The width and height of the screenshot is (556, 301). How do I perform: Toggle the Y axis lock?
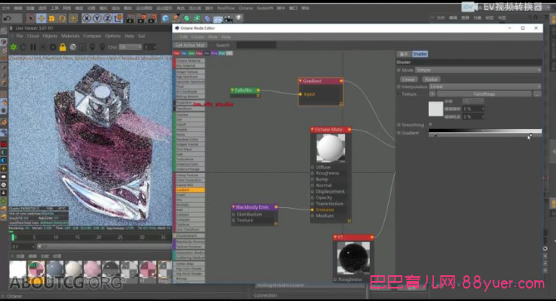[x=97, y=18]
